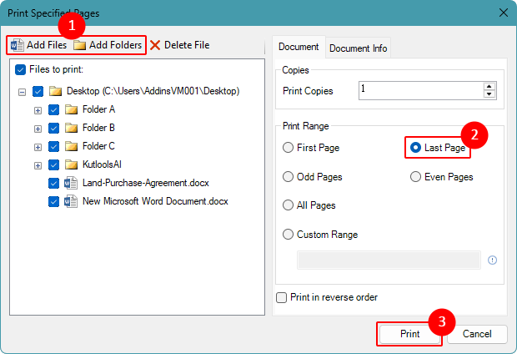Increase Print Copies with up arrow
517x354 pixels.
(489, 87)
